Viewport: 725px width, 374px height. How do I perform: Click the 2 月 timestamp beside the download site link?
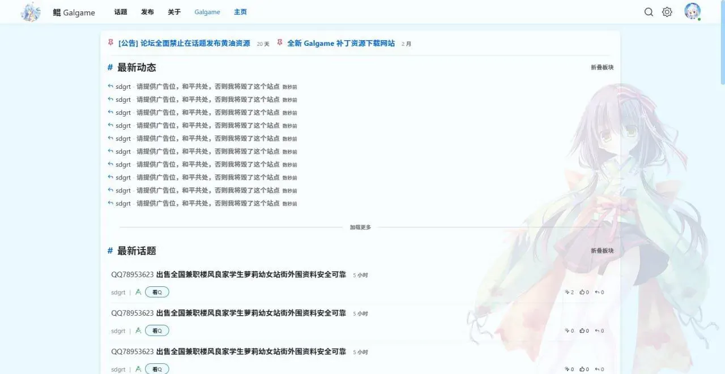pos(407,44)
